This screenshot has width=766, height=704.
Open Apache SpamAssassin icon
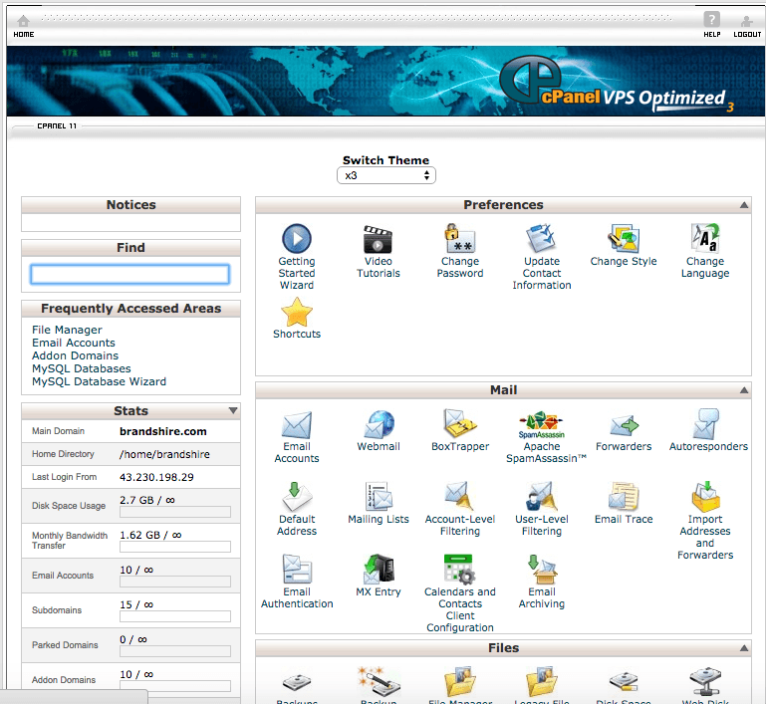point(541,425)
